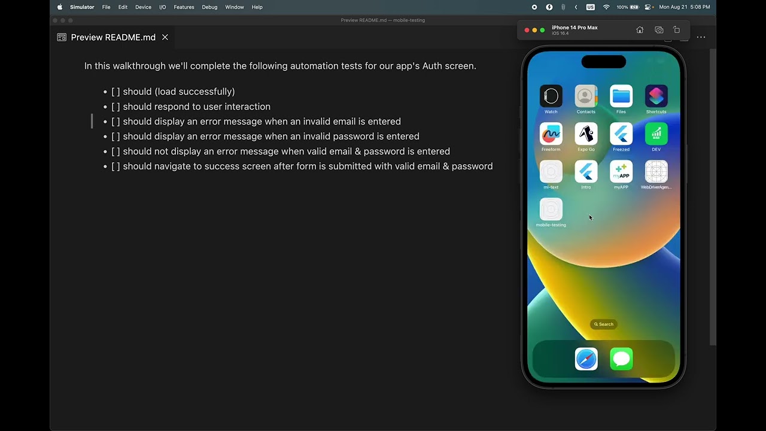Click the collapse chevron in the menu bar
766x431 pixels.
[x=576, y=7]
